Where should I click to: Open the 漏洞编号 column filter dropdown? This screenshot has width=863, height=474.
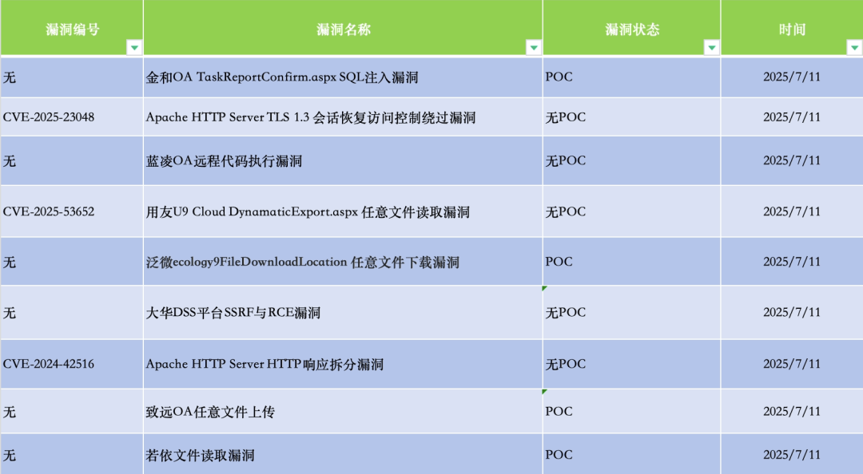134,48
